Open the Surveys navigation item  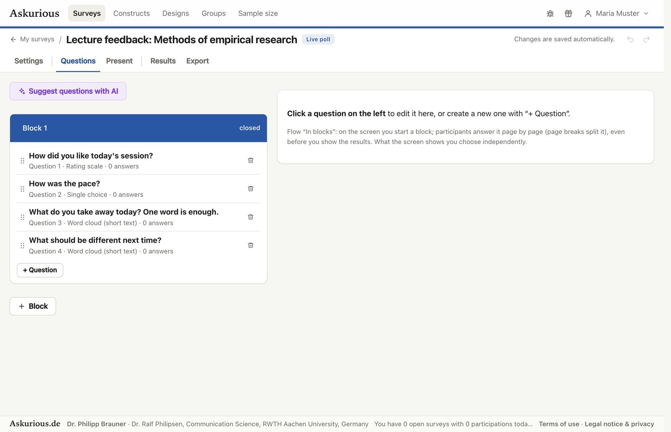click(x=87, y=13)
